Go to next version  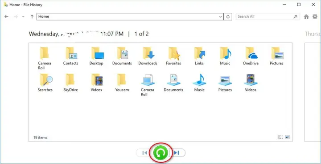[177, 152]
